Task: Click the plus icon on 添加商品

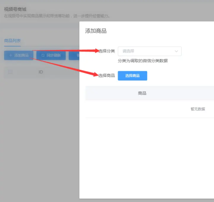Action: tap(10, 56)
